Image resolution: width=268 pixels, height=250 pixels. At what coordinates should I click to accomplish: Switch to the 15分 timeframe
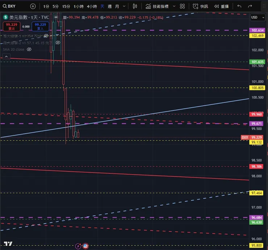[66, 7]
